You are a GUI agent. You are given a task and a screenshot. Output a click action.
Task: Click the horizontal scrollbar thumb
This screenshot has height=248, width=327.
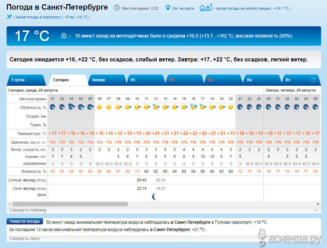click(x=70, y=204)
